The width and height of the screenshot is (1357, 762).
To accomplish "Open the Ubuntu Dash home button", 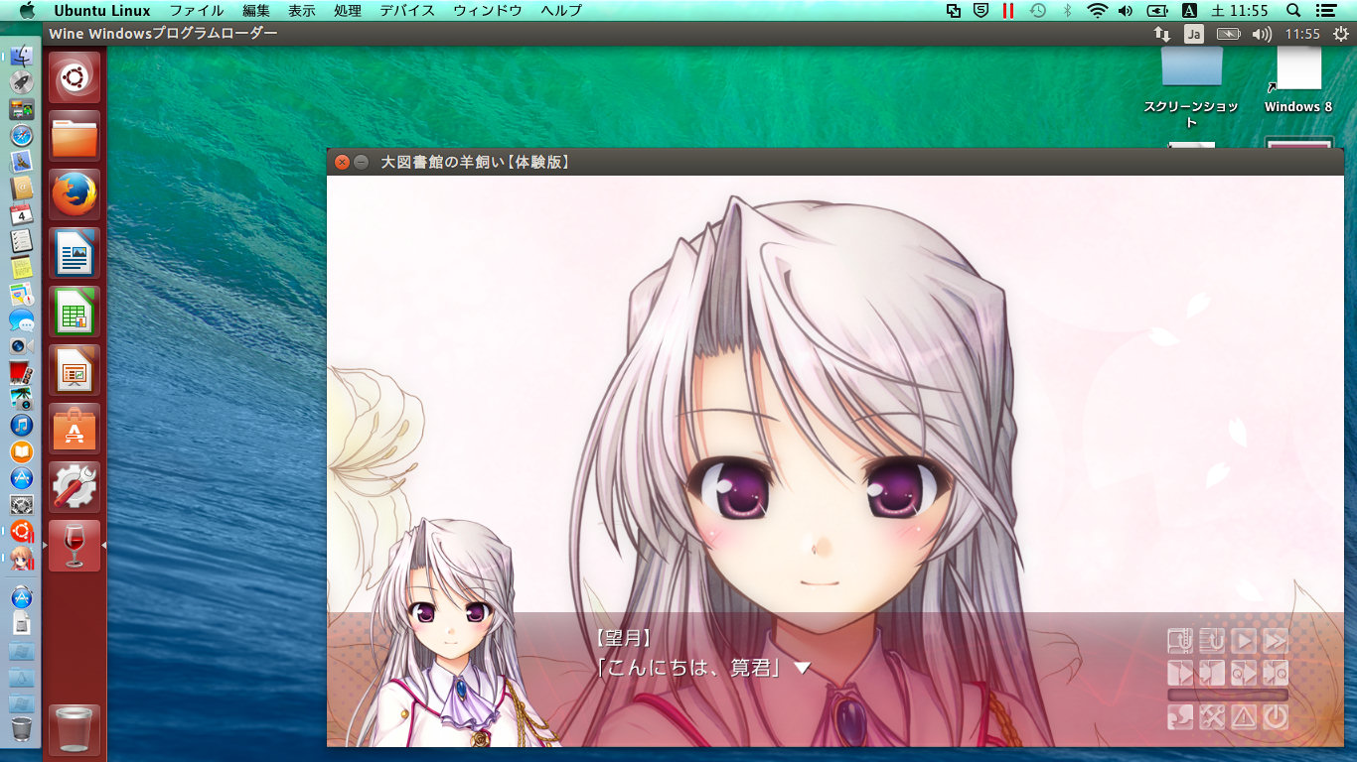I will click(x=75, y=77).
